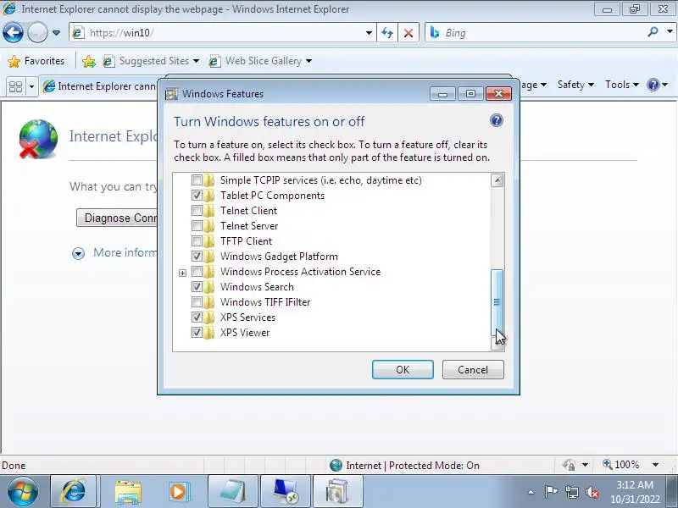The height and width of the screenshot is (508, 678).
Task: Click Cancel in Windows Features dialog
Action: (x=473, y=370)
